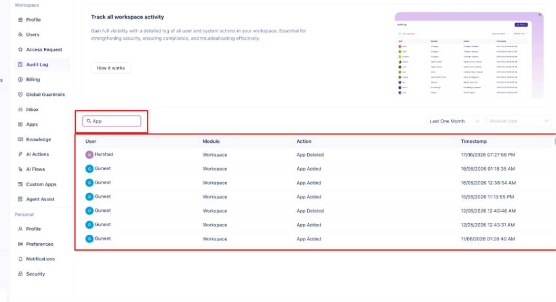This screenshot has width=556, height=302.
Task: Go to Knowledge section
Action: click(x=42, y=140)
